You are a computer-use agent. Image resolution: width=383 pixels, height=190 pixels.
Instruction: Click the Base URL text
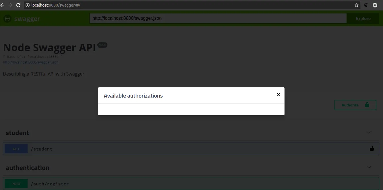pyautogui.click(x=33, y=57)
